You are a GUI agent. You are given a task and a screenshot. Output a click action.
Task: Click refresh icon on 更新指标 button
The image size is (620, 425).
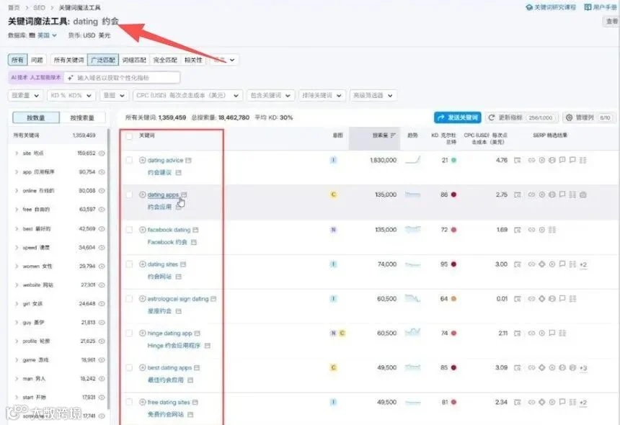(x=492, y=117)
